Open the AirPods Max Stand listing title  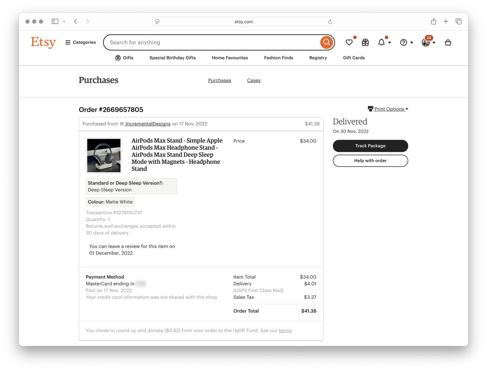pos(177,155)
